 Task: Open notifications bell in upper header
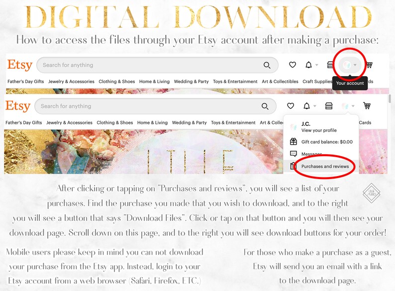(x=308, y=65)
